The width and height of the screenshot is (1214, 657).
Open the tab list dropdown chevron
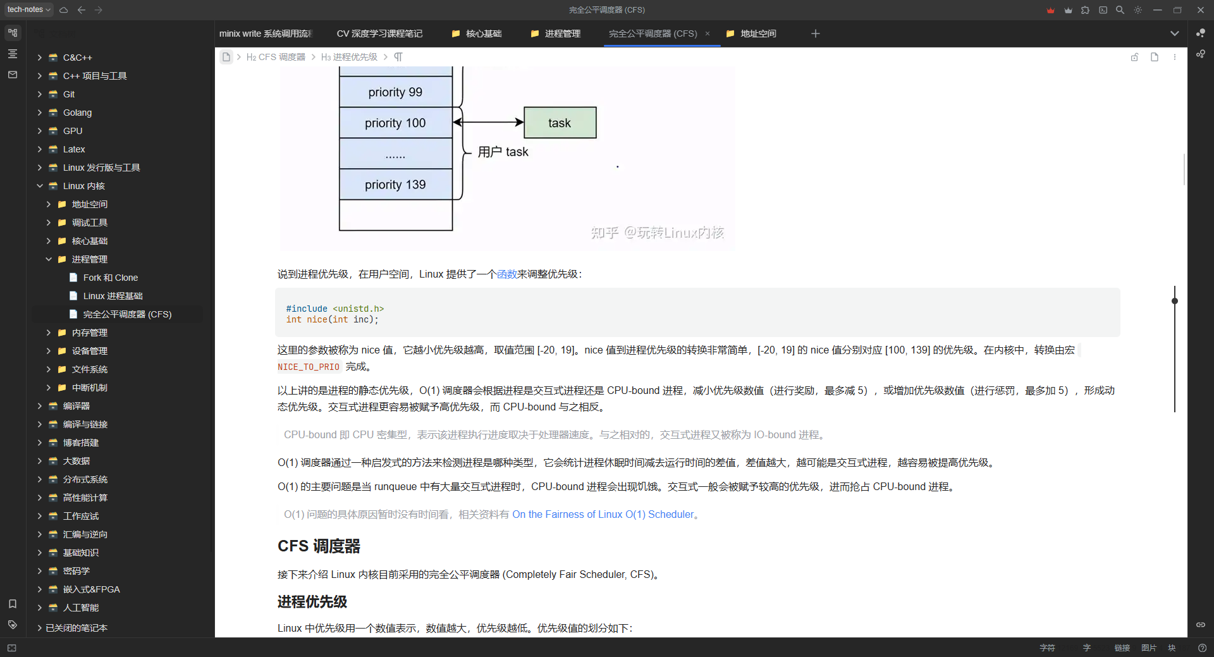click(x=1175, y=34)
